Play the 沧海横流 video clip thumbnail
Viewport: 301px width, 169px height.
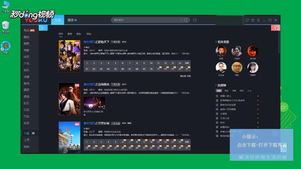(x=94, y=103)
